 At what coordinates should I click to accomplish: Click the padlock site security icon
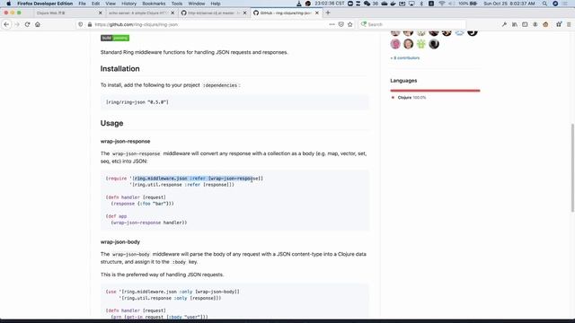tap(90, 24)
